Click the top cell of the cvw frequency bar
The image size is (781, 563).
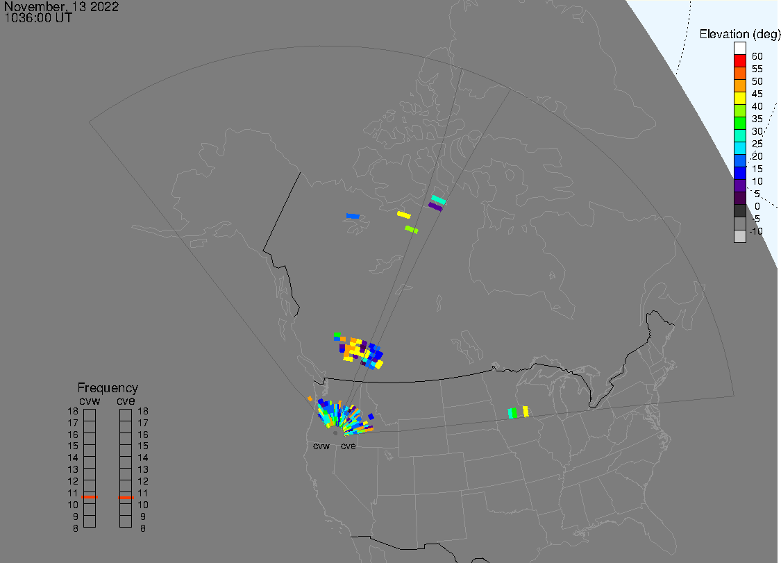pos(90,415)
